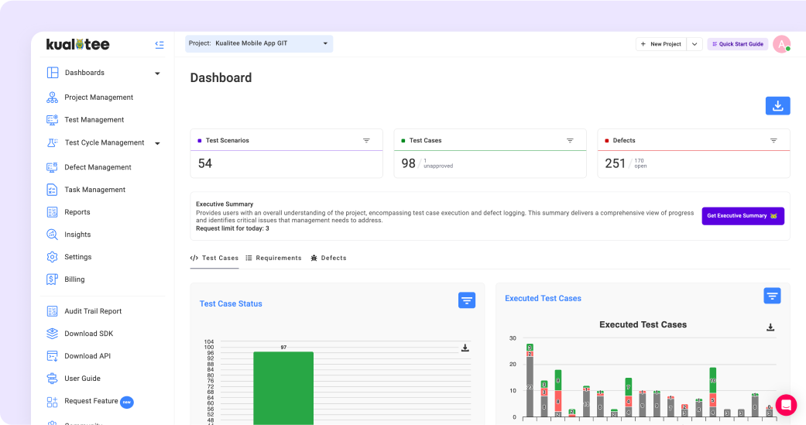This screenshot has height=425, width=806.
Task: Select Test Cycle Management in sidebar
Action: [x=103, y=143]
